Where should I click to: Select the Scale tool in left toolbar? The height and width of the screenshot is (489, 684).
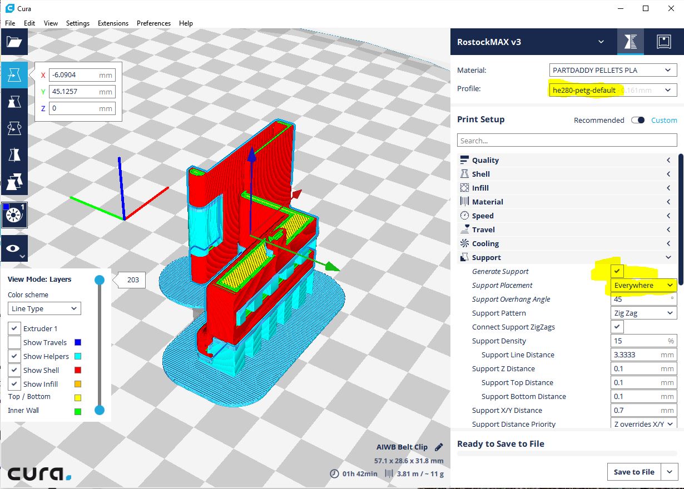(x=14, y=102)
